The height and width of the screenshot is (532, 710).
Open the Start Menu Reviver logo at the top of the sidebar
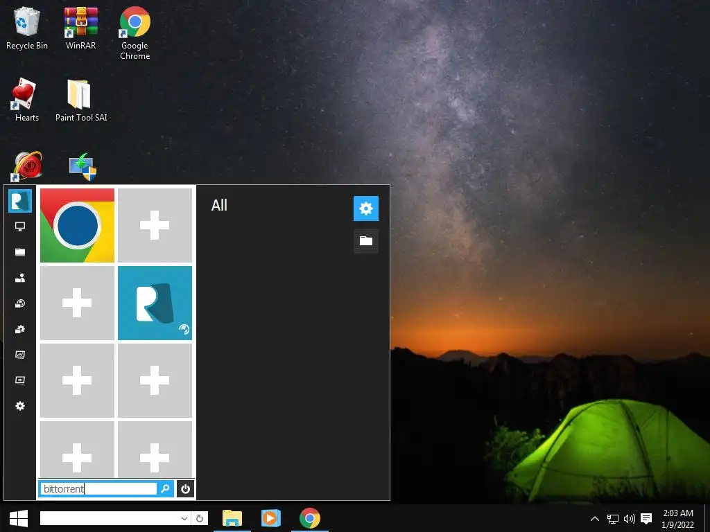click(20, 201)
